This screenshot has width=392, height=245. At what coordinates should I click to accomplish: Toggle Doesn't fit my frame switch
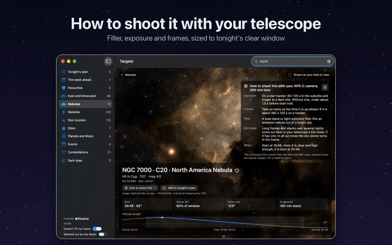coord(97,229)
